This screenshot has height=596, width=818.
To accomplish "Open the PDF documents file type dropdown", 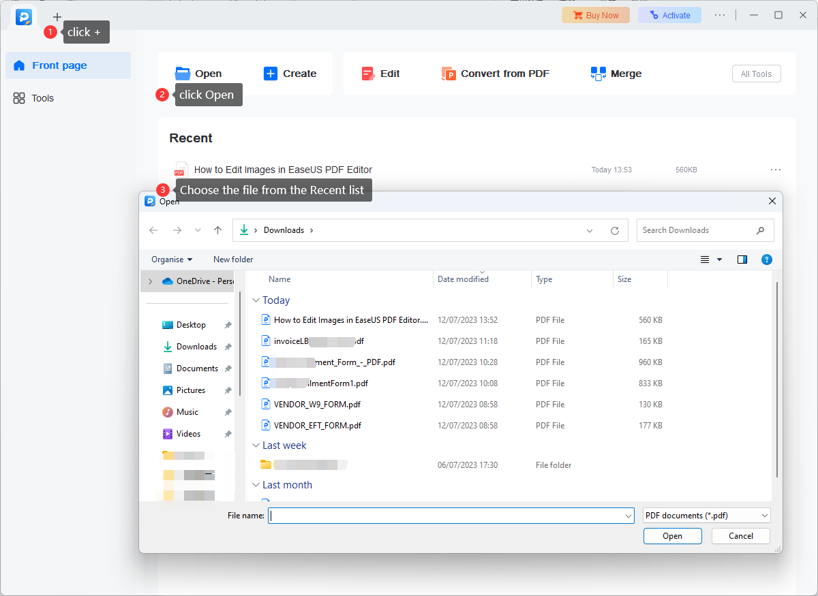I will (707, 516).
